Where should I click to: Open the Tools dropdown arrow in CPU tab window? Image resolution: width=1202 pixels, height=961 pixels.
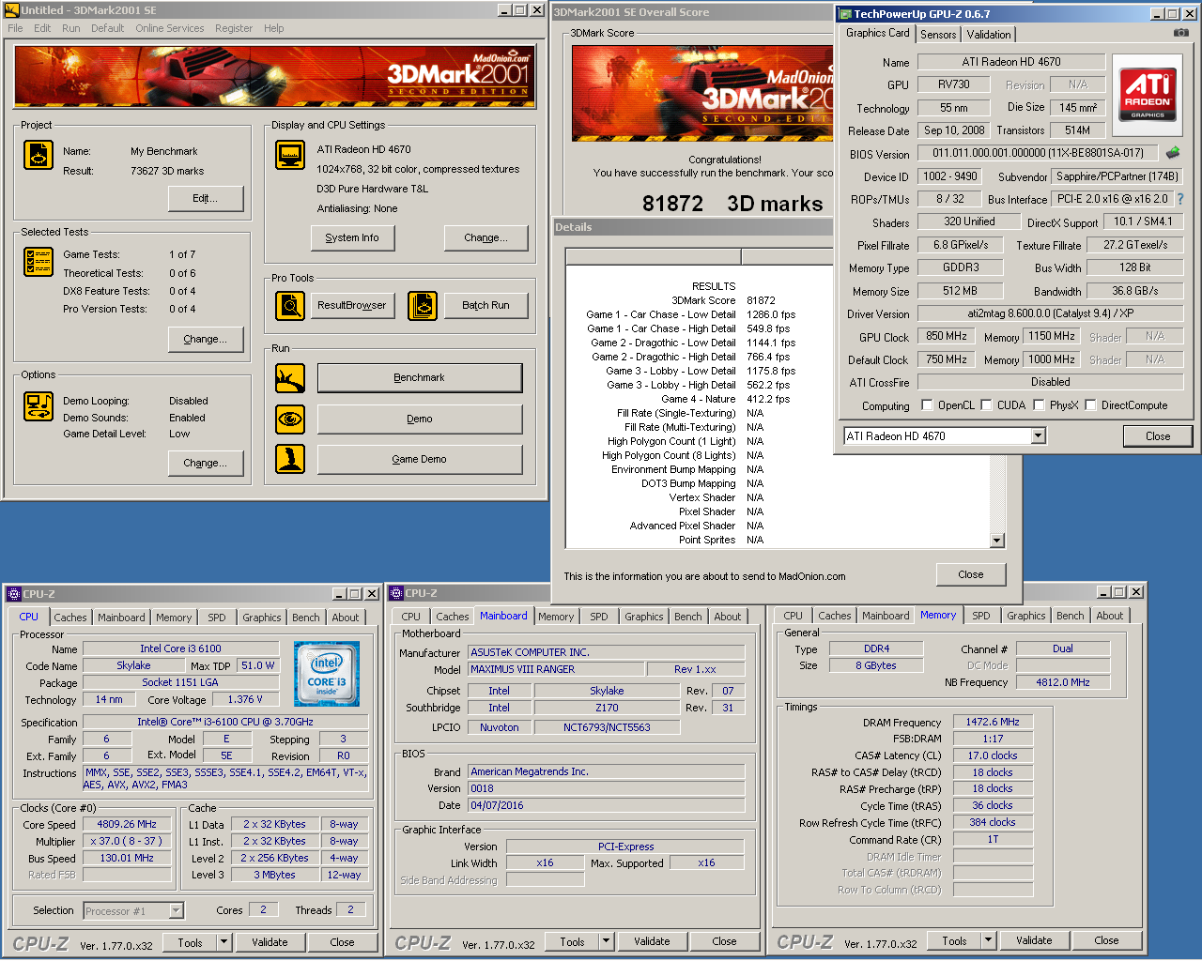(x=223, y=942)
